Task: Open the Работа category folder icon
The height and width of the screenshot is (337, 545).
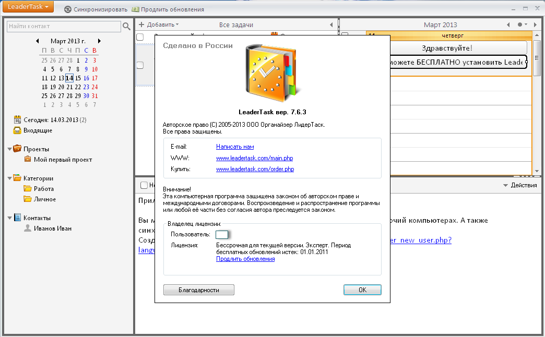Action: [27, 189]
